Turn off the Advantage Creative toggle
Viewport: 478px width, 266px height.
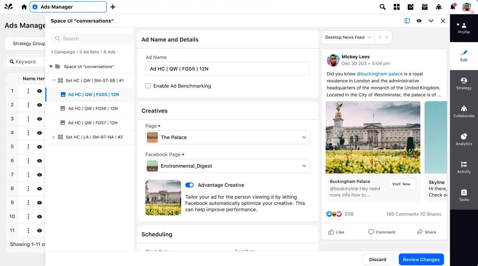[x=189, y=185]
